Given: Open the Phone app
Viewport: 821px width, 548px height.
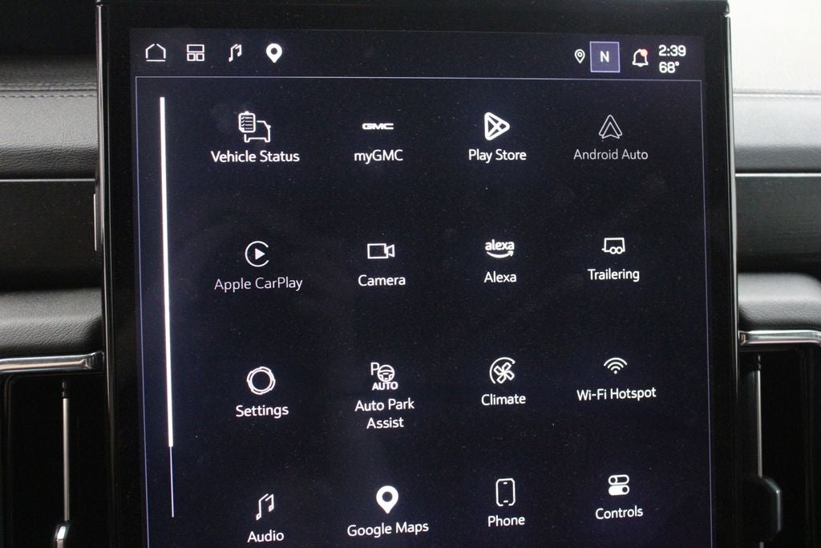Looking at the screenshot, I should point(506,502).
